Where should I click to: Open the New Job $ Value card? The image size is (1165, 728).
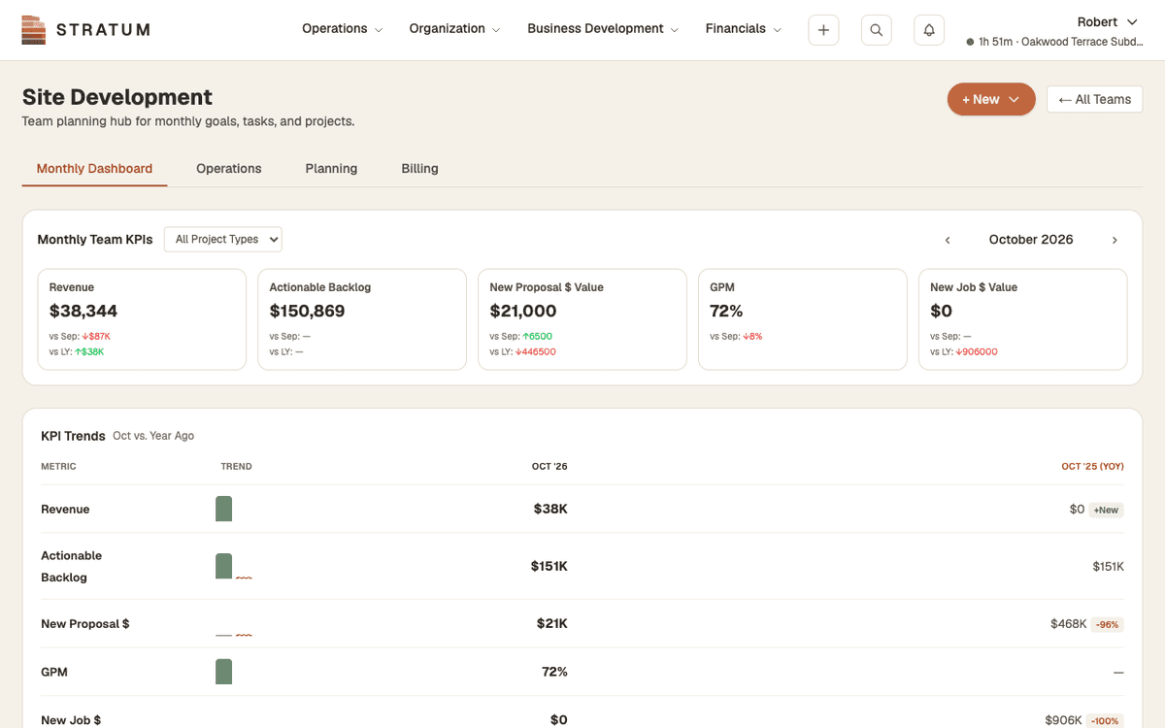coord(1023,319)
